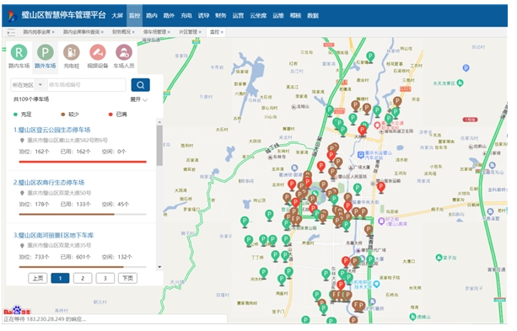Switch to 路内亮事坐席 tab

(x=36, y=32)
